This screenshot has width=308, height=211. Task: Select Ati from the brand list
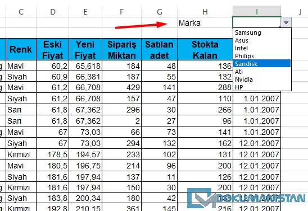pyautogui.click(x=262, y=72)
